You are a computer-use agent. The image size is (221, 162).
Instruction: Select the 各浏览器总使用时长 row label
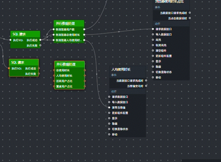click(x=68, y=35)
